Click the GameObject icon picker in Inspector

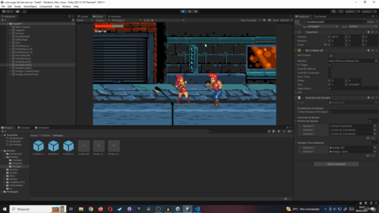click(297, 22)
